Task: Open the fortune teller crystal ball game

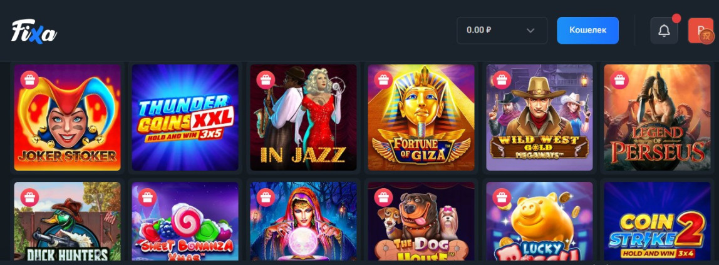Action: (303, 221)
